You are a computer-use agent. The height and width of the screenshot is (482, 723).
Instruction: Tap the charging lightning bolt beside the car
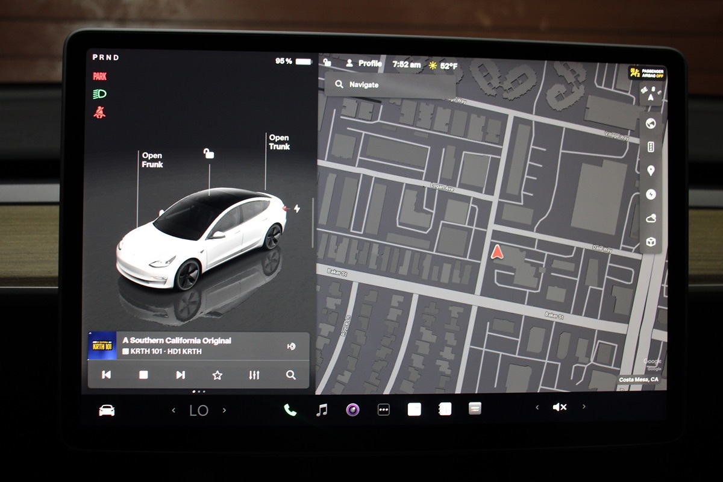click(x=296, y=208)
